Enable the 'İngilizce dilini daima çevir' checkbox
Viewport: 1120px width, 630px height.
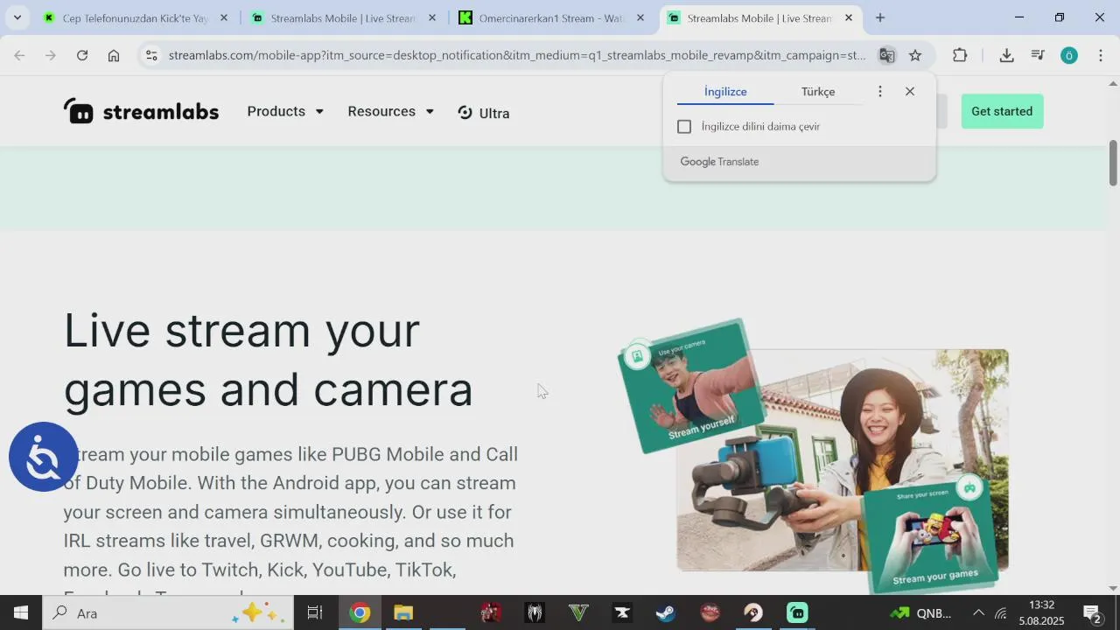(684, 127)
